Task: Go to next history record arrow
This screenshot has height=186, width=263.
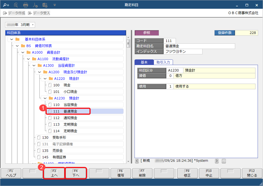Action: [x=217, y=161]
